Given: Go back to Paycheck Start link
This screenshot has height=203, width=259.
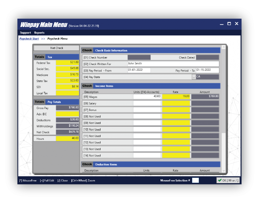Looking at the screenshot, I should [29, 39].
